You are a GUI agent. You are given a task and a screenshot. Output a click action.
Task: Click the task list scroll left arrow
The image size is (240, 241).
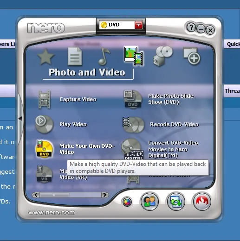[36, 195]
